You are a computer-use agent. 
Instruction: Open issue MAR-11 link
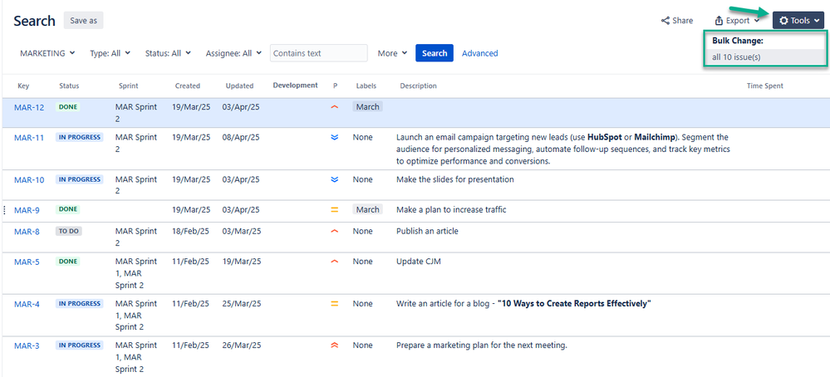pyautogui.click(x=29, y=138)
